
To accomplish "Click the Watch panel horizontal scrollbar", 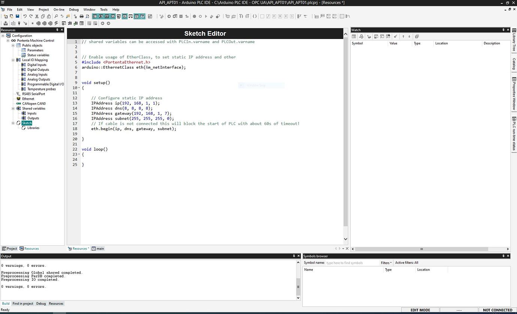I will point(421,249).
